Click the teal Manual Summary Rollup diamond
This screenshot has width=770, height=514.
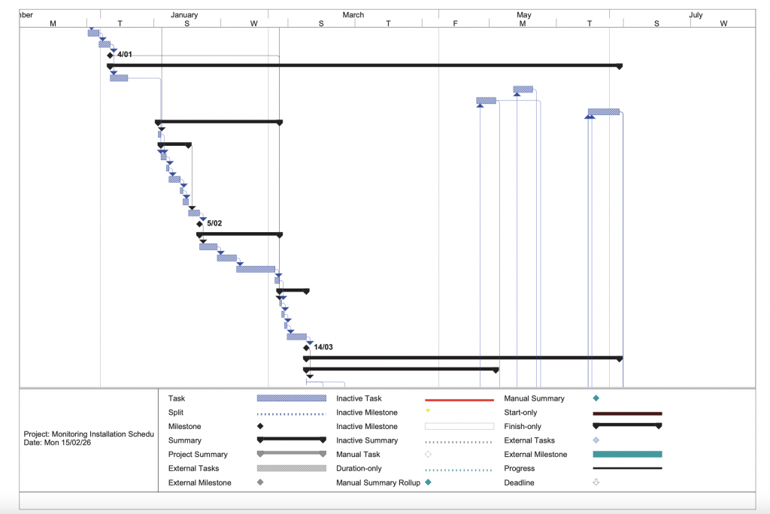[428, 482]
